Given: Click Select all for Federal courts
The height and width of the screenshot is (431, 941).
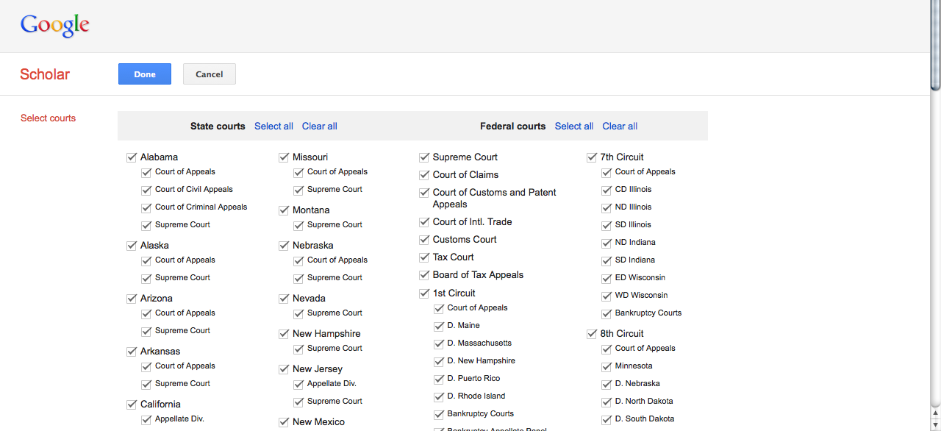Looking at the screenshot, I should click(x=573, y=126).
